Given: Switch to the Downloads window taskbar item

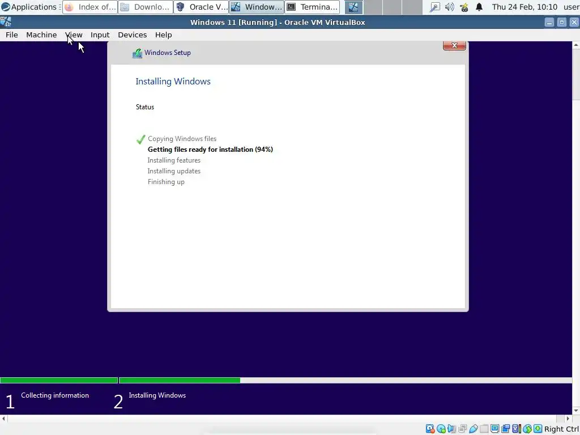Looking at the screenshot, I should [146, 7].
